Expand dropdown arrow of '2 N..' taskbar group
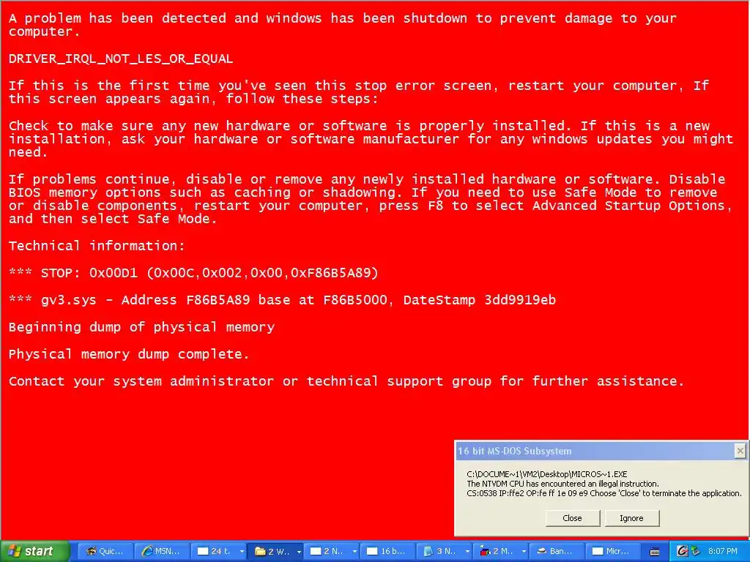The image size is (750, 562). pos(354,552)
